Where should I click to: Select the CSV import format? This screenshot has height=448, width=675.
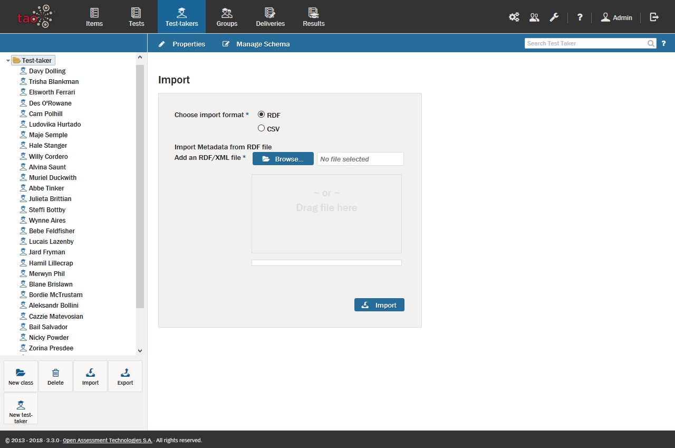(261, 128)
